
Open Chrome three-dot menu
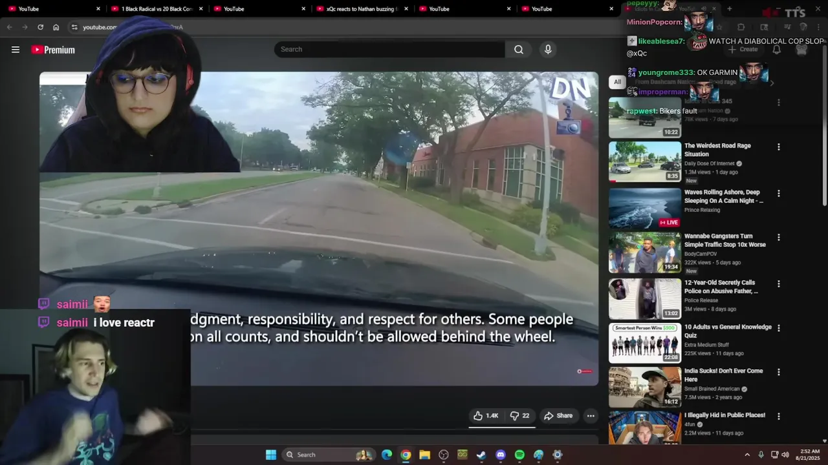819,27
